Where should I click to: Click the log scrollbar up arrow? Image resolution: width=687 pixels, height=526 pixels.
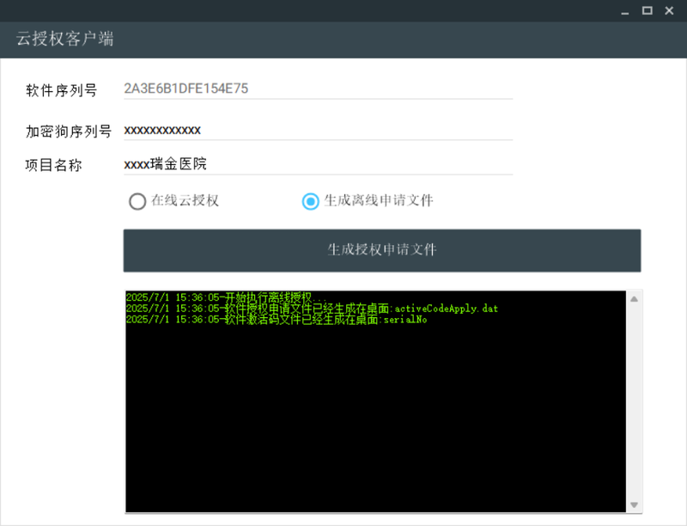pyautogui.click(x=634, y=299)
